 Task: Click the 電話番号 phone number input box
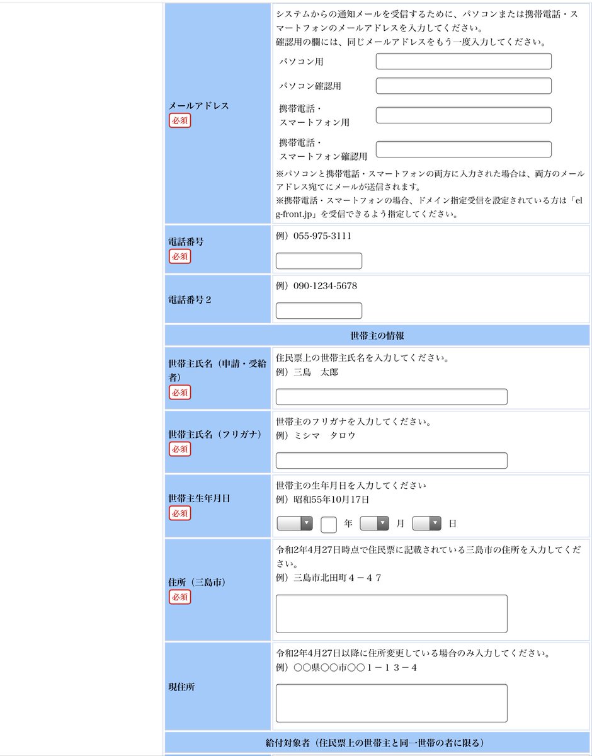(x=319, y=260)
